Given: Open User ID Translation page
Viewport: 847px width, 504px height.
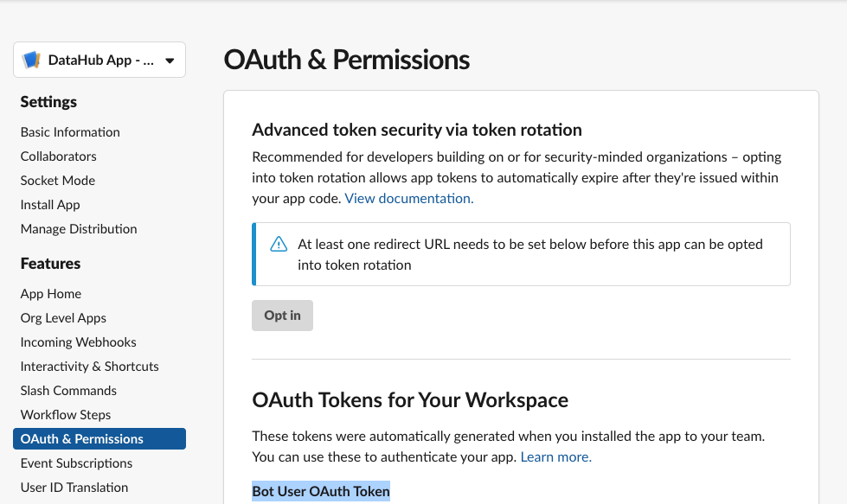Looking at the screenshot, I should [x=74, y=488].
